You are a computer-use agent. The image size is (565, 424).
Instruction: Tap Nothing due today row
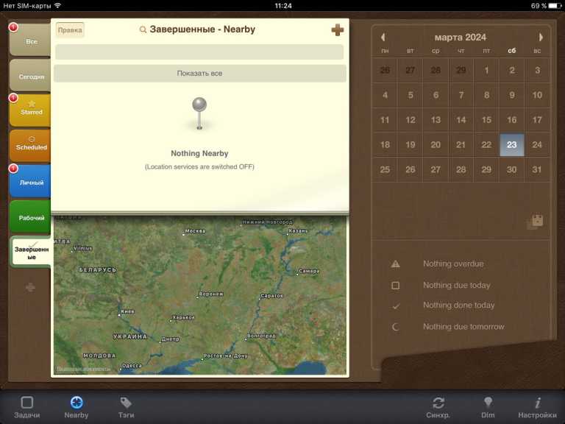[456, 285]
